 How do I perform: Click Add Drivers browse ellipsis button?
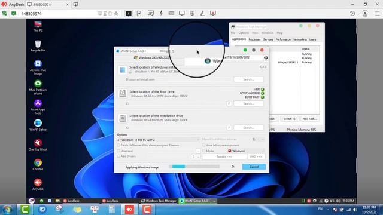pos(198,156)
